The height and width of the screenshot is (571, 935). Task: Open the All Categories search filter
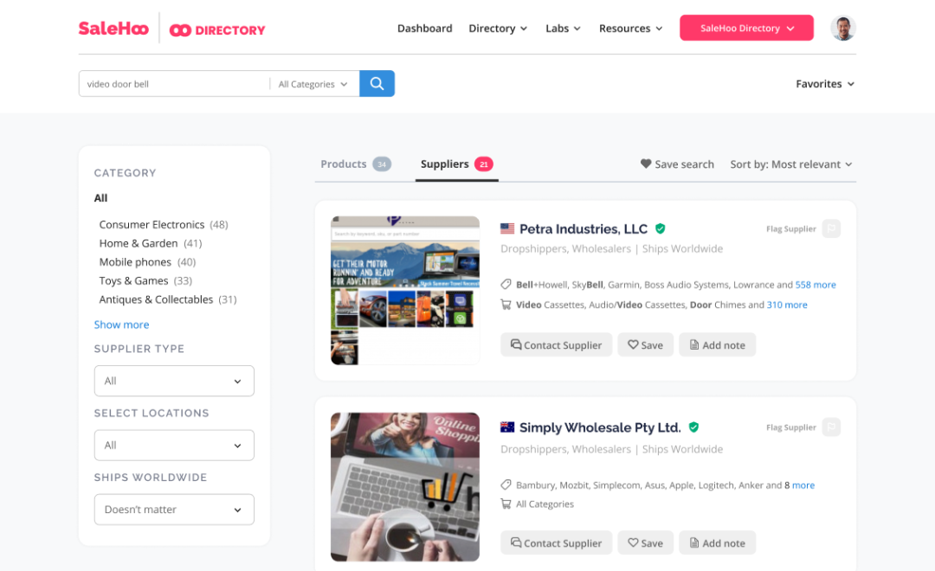tap(313, 84)
